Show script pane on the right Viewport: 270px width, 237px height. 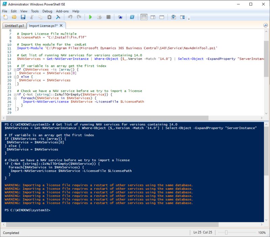(x=153, y=17)
